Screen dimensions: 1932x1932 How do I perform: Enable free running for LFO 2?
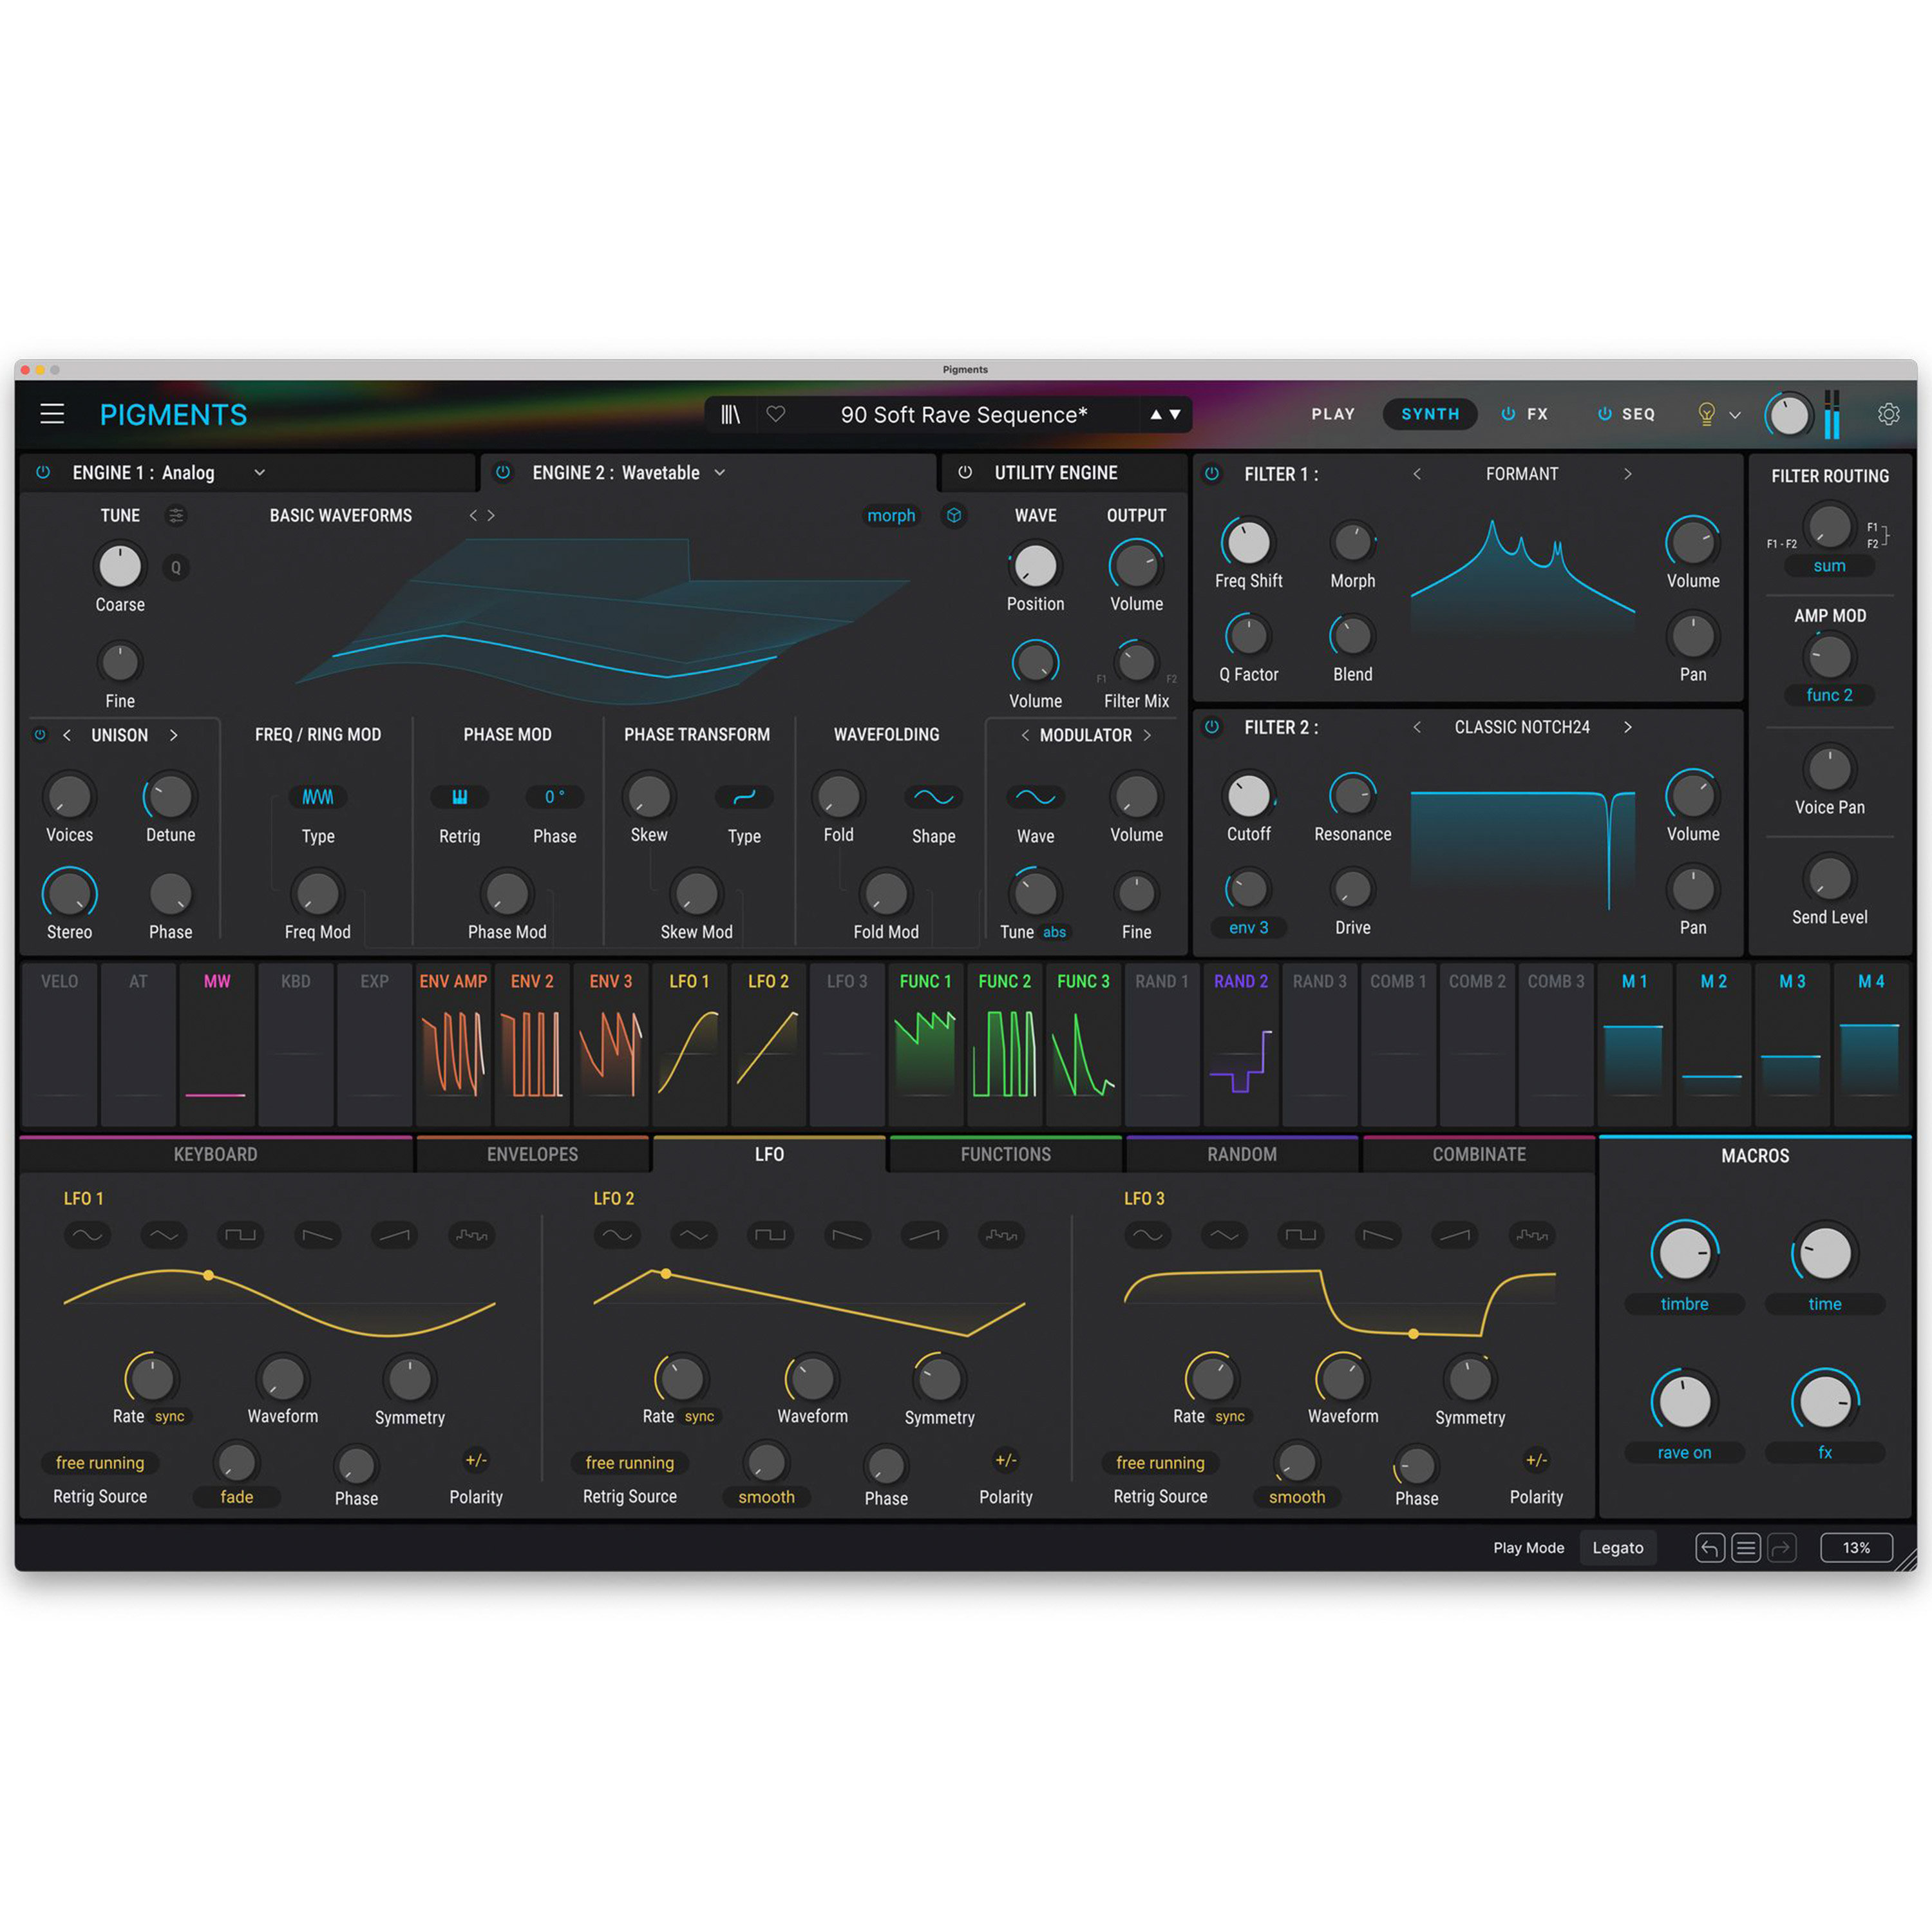pos(629,1462)
